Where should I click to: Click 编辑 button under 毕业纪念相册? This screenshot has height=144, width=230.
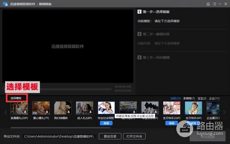point(106,123)
